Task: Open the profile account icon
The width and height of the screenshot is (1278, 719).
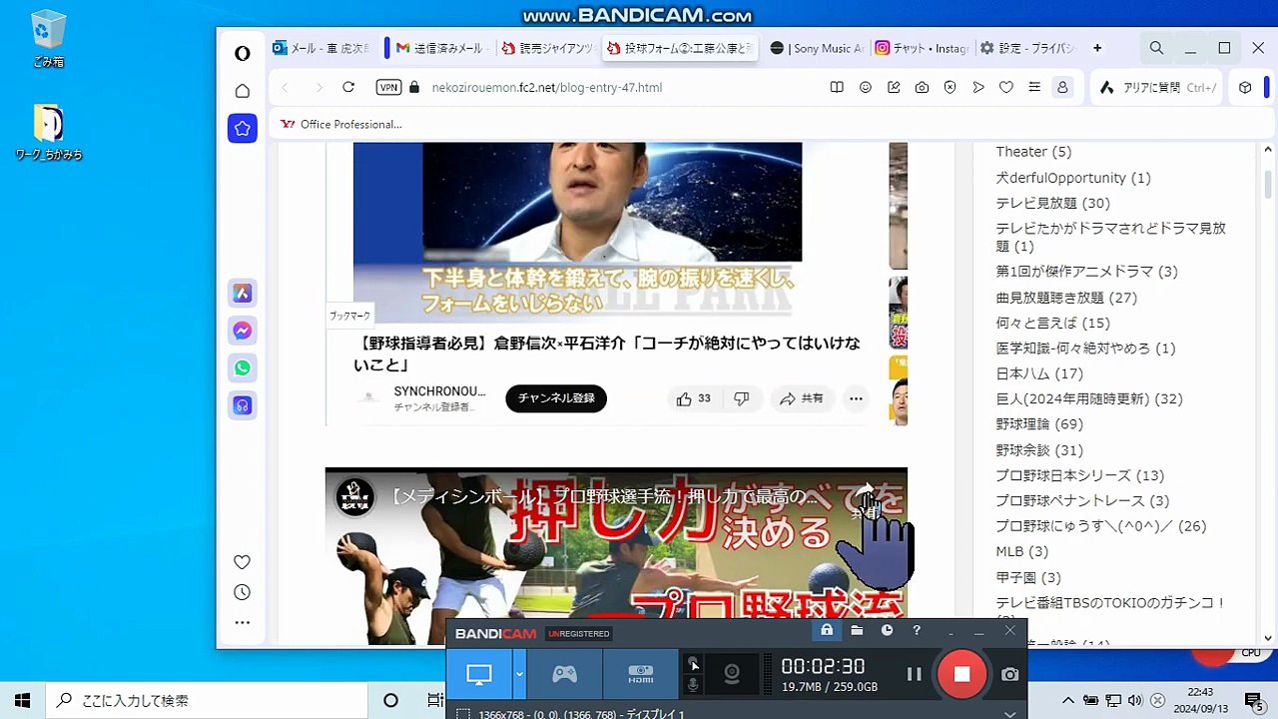Action: click(x=1062, y=87)
